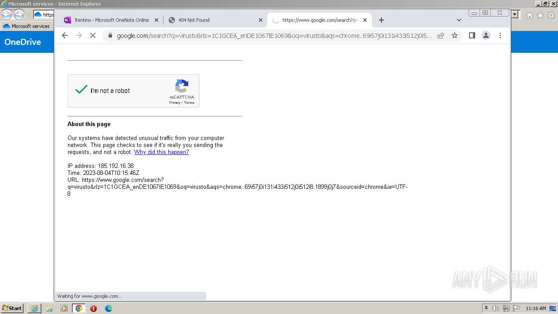
Task: Open Internet Explorer from taskbar
Action: pos(34,308)
